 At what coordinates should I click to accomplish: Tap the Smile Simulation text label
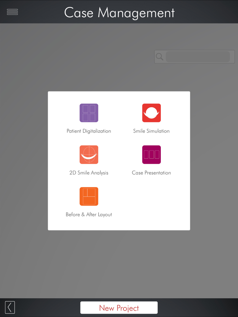[x=151, y=131]
